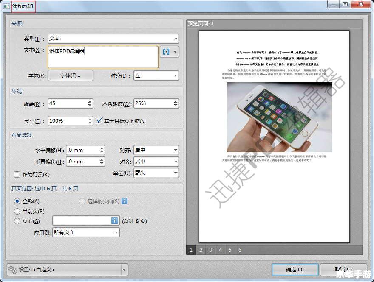
Task: Increase the horizontal offset value
Action: click(x=102, y=148)
